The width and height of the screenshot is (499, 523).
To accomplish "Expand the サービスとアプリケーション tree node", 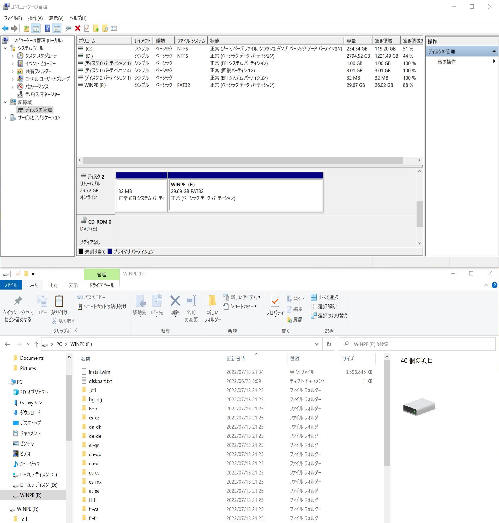I will coord(5,117).
